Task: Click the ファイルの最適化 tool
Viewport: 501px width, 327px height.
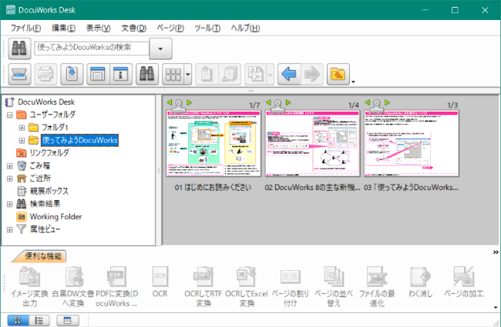Action: pyautogui.click(x=377, y=287)
